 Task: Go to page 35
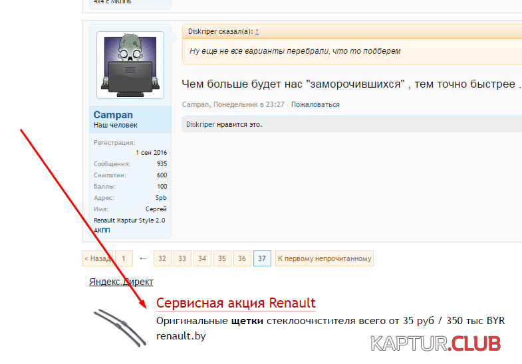point(222,258)
